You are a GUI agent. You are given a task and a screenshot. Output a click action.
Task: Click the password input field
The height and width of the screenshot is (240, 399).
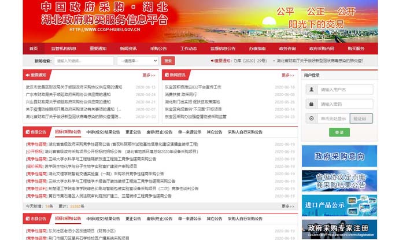345,104
